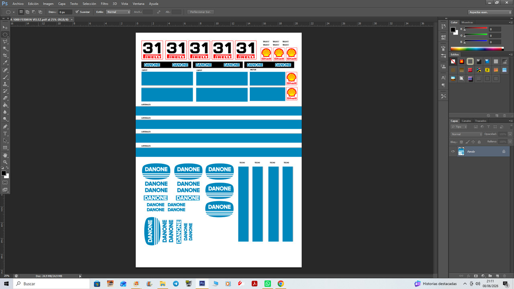Switch to the Muestras tab
Image resolution: width=514 pixels, height=289 pixels.
(x=467, y=22)
